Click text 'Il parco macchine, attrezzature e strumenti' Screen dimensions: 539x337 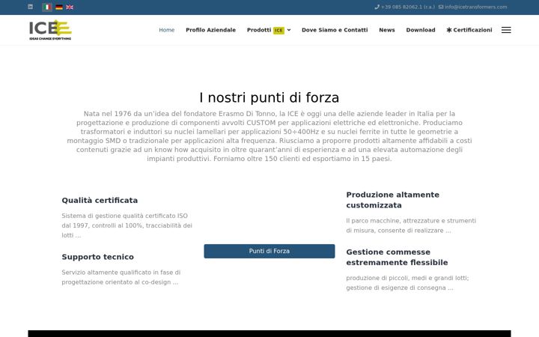click(411, 220)
